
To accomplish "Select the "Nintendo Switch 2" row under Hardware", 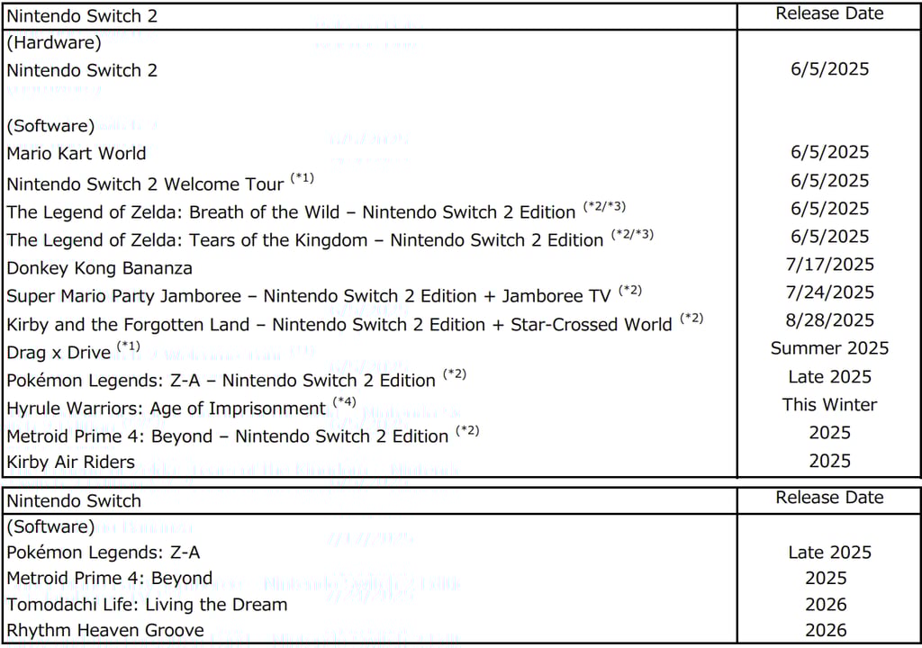I will (x=82, y=70).
